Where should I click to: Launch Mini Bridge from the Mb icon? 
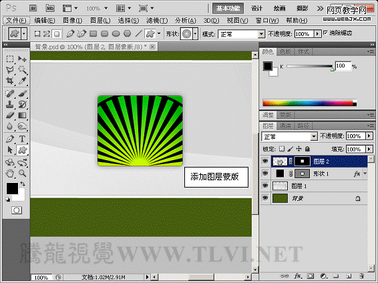(x=50, y=9)
